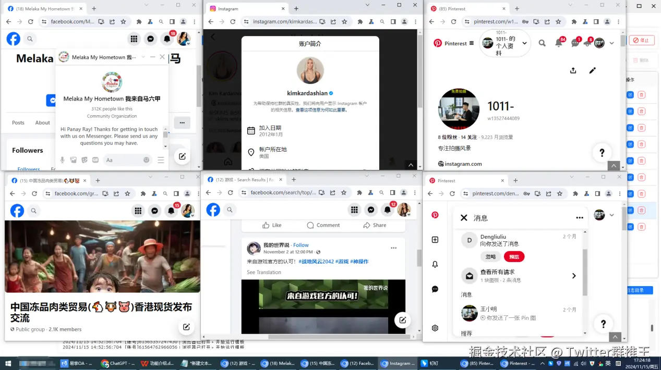Viewport: 661px width, 370px height.
Task: Expand 查看所有请求 in Pinterest messages
Action: pos(573,276)
